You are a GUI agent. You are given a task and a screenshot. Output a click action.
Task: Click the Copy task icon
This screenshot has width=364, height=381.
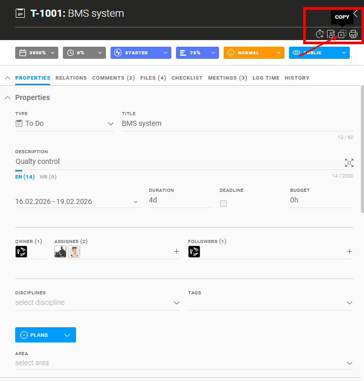(342, 34)
